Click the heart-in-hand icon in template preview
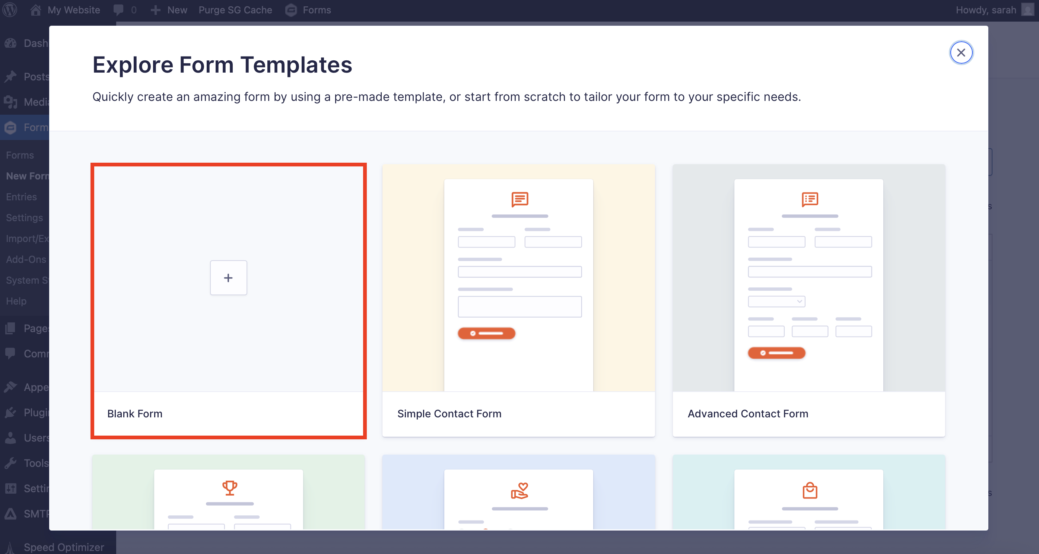 (520, 491)
